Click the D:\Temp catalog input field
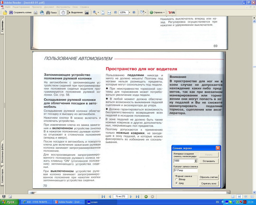 tap(185, 170)
